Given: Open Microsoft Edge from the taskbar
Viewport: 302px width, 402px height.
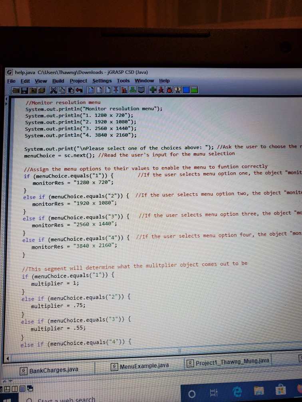Looking at the screenshot, I should point(237,392).
